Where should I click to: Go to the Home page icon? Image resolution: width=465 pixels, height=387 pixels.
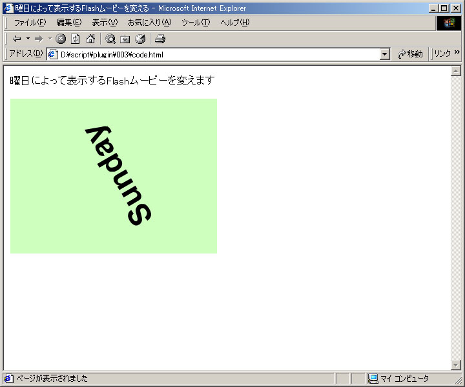(x=90, y=39)
